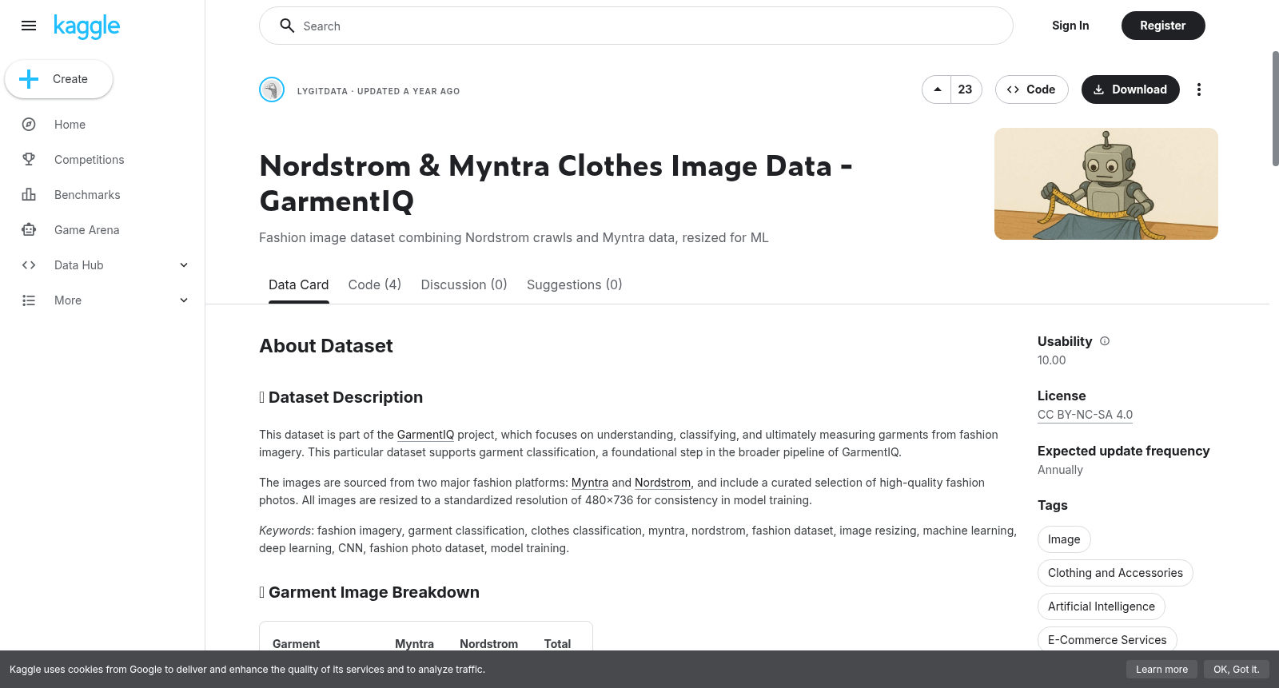Open the three-dot more options menu

coord(1198,89)
